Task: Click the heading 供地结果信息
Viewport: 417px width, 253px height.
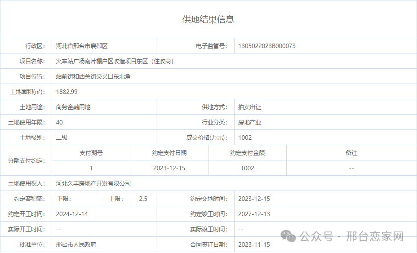Action: (208, 19)
